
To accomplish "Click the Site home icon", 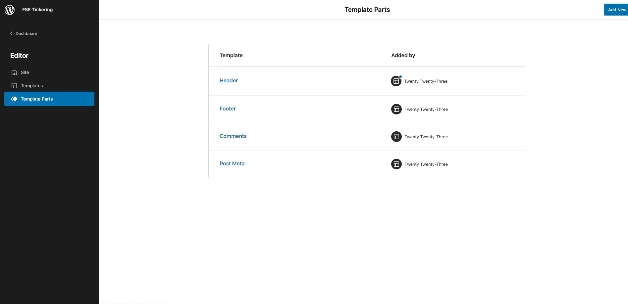I will 14,72.
